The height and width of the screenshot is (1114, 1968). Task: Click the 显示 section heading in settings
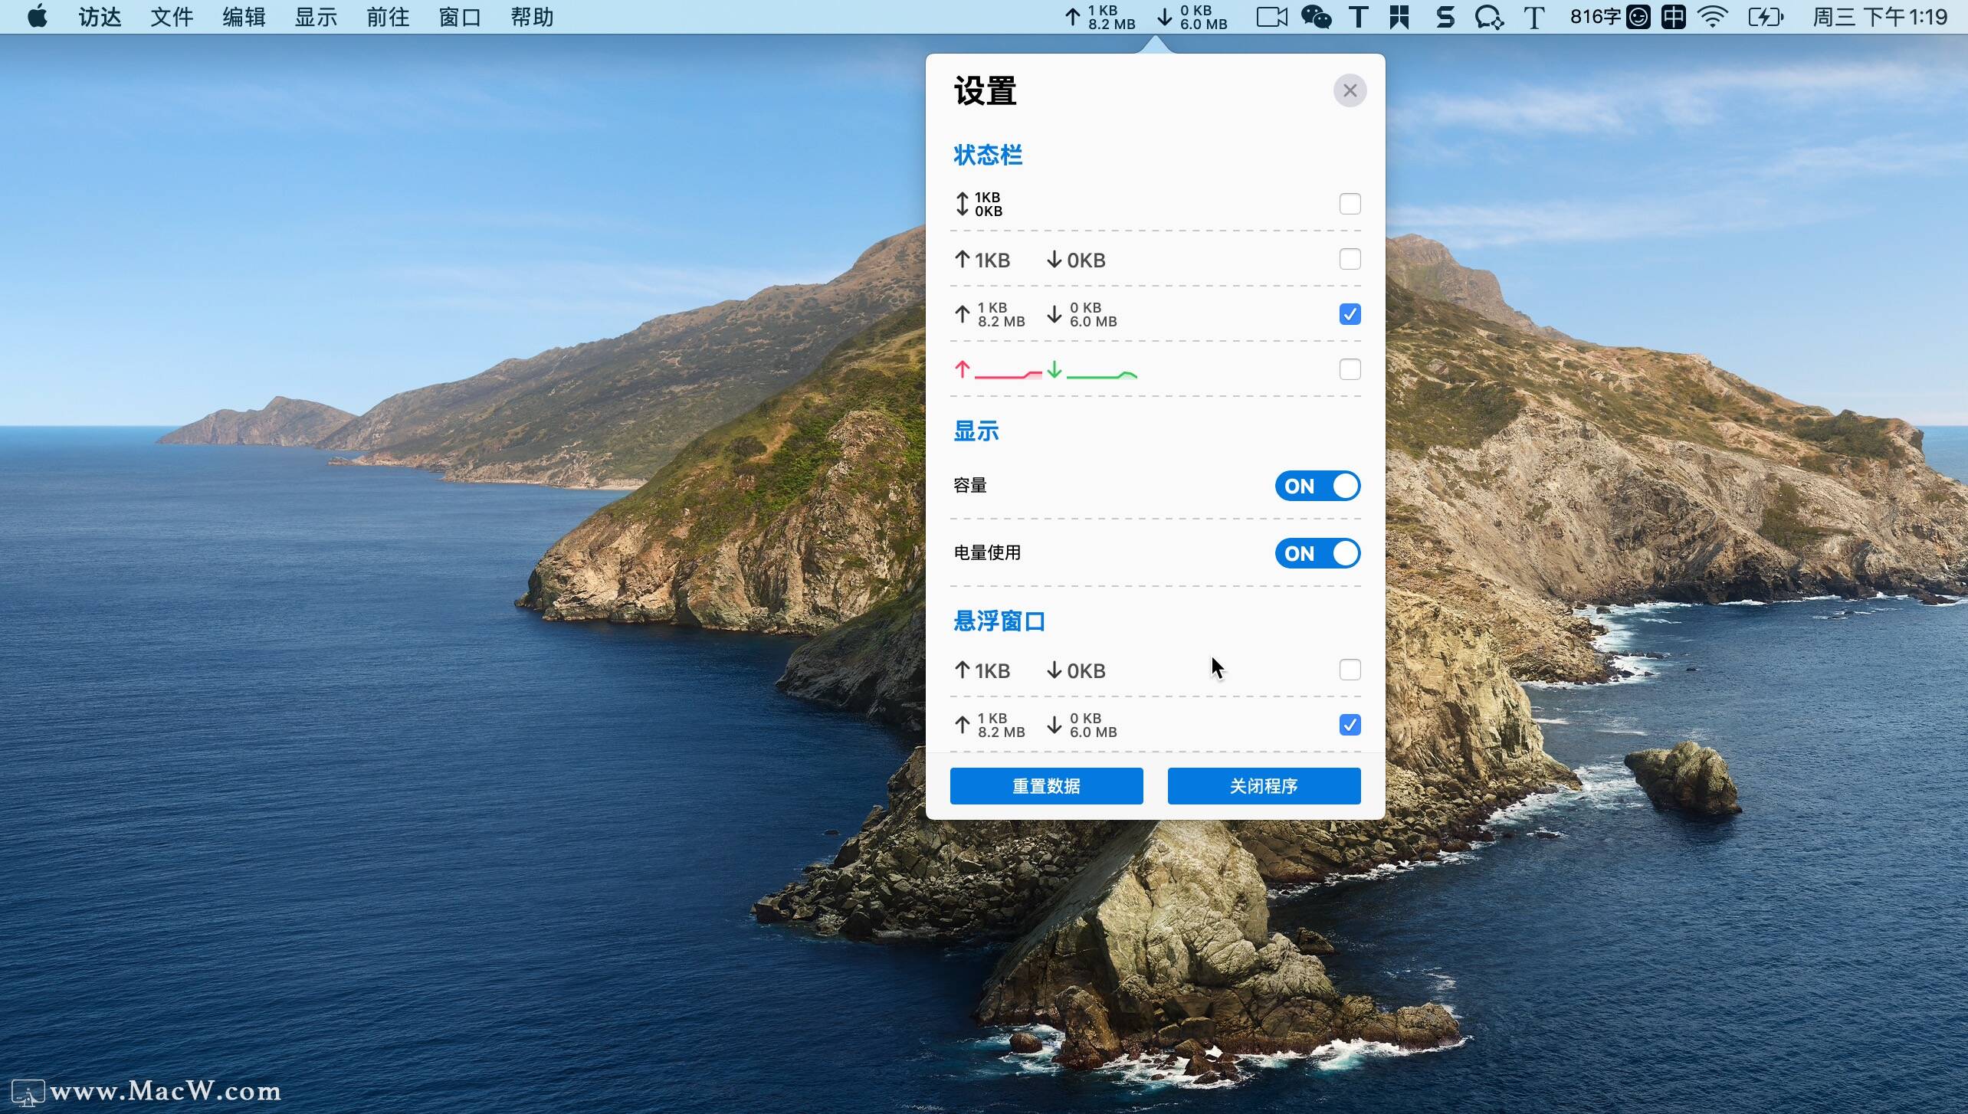coord(976,431)
